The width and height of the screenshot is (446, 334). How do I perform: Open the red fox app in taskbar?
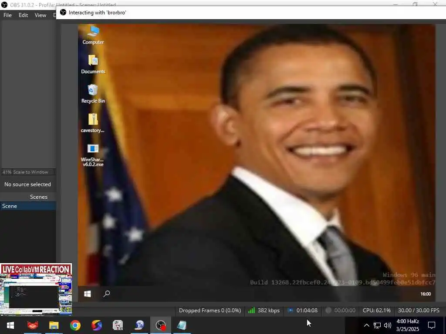coord(32,325)
